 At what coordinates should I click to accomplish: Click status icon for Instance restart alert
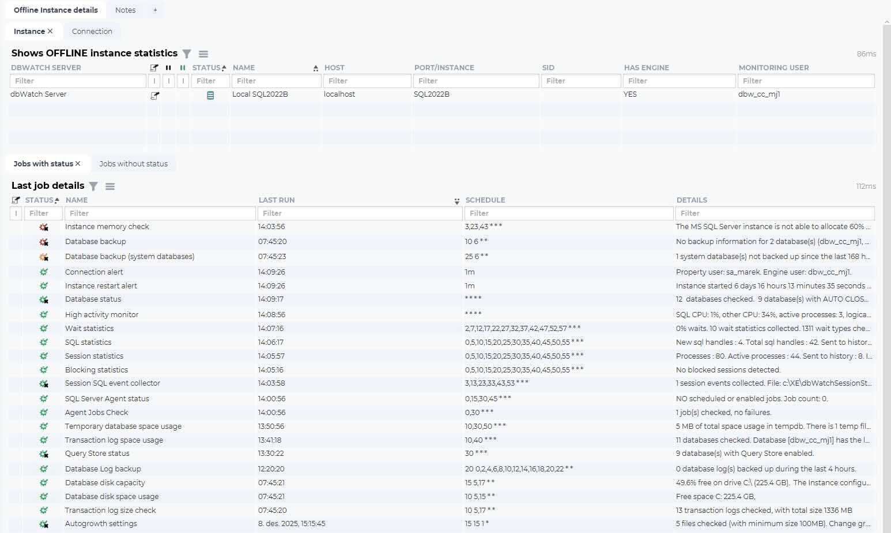[44, 285]
